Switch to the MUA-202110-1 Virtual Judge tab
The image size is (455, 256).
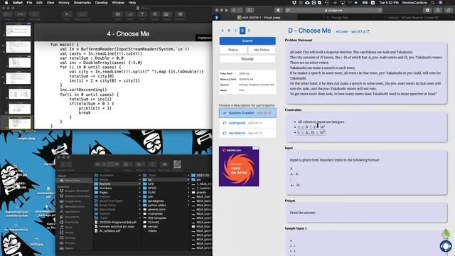pyautogui.click(x=259, y=17)
